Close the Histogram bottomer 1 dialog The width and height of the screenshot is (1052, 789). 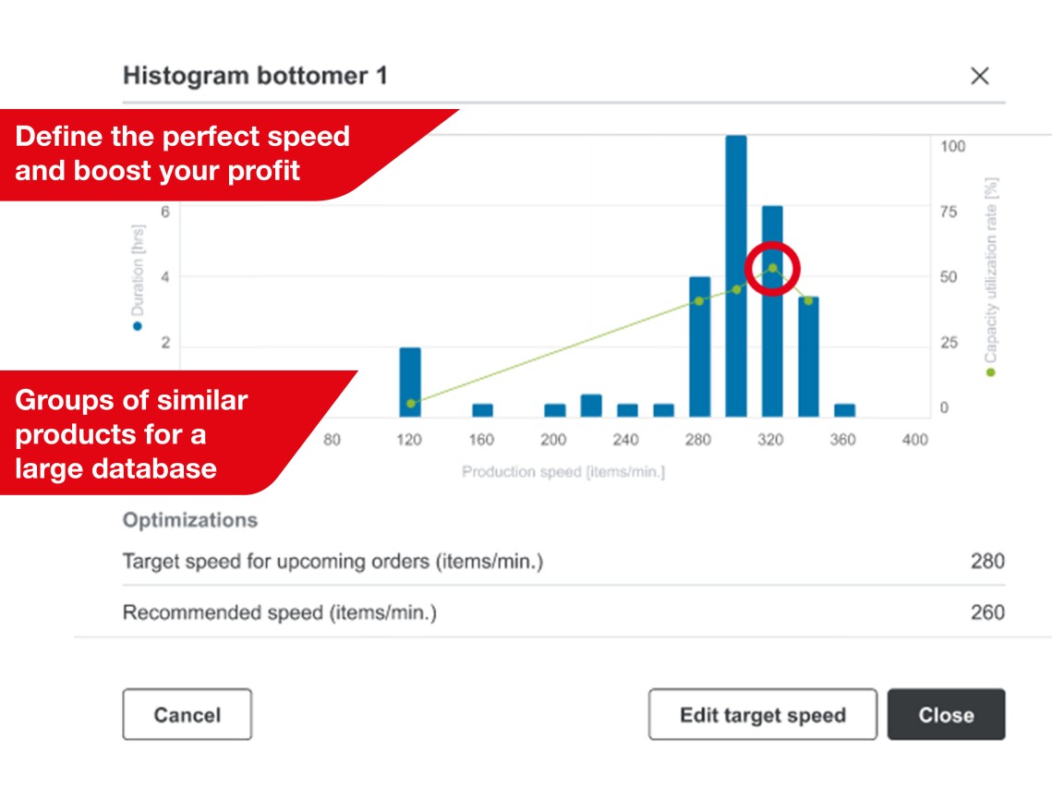point(979,77)
